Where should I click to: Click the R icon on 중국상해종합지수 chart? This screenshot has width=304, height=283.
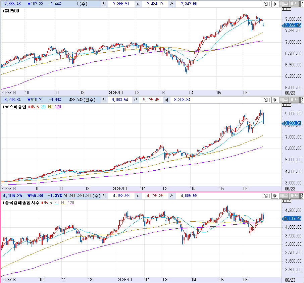[290, 201]
